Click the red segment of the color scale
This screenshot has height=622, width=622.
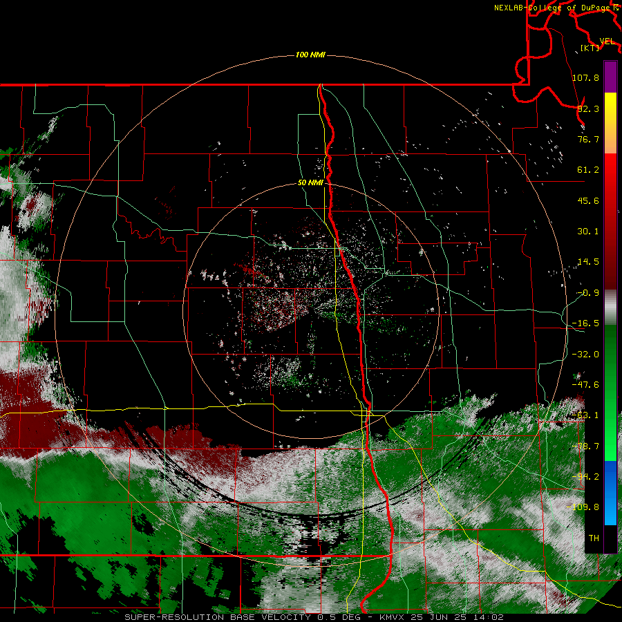click(610, 221)
